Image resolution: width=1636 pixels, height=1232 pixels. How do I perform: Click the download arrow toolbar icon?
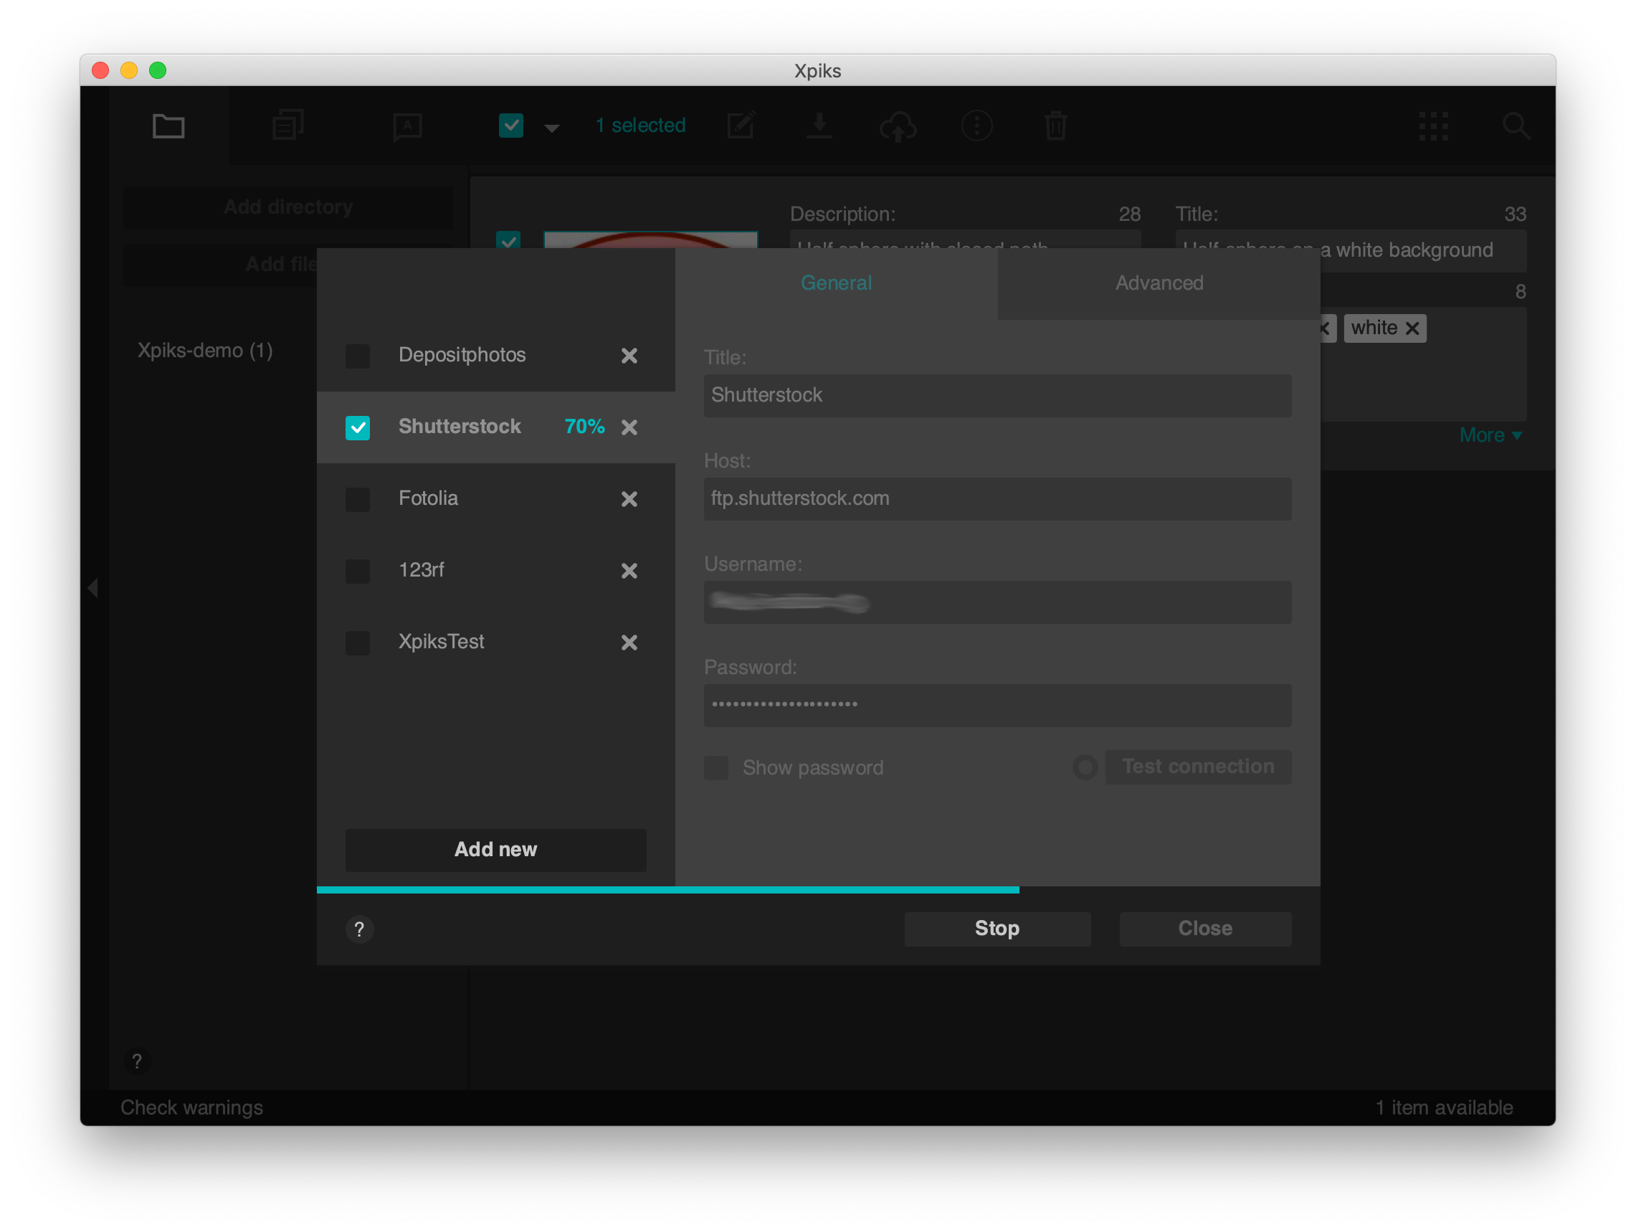pos(819,125)
